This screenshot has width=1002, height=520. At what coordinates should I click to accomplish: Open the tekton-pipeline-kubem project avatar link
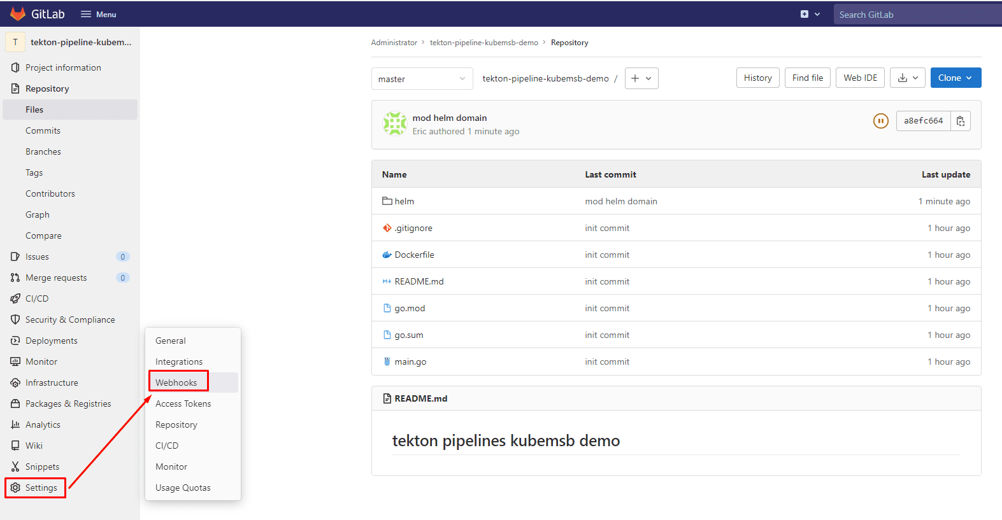coord(15,42)
